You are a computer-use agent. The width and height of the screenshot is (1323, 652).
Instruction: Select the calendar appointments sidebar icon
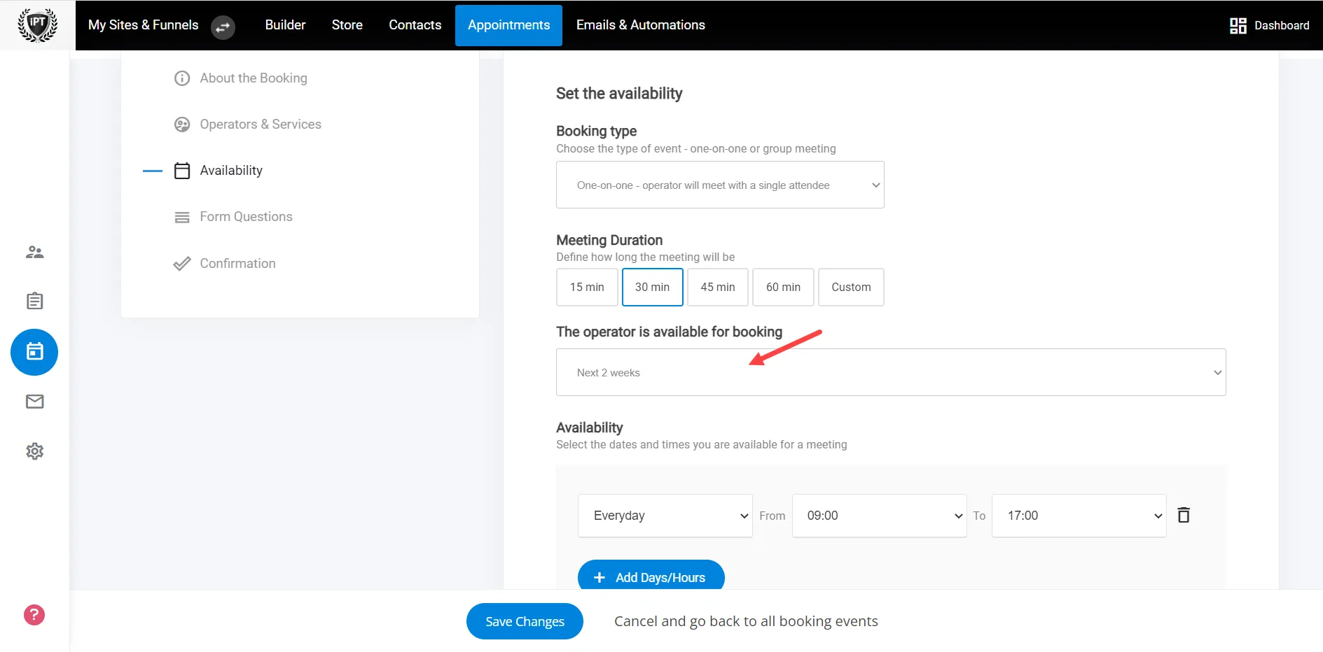34,352
